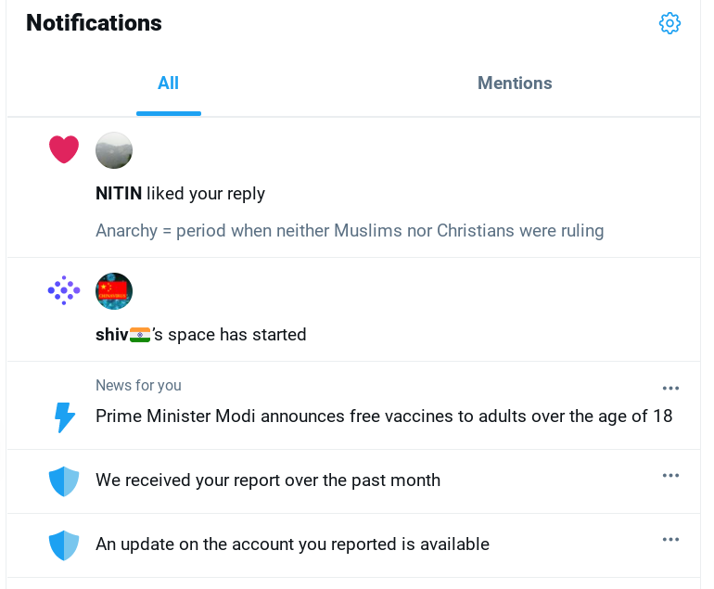
Task: Open notification settings gear icon
Action: pos(669,24)
